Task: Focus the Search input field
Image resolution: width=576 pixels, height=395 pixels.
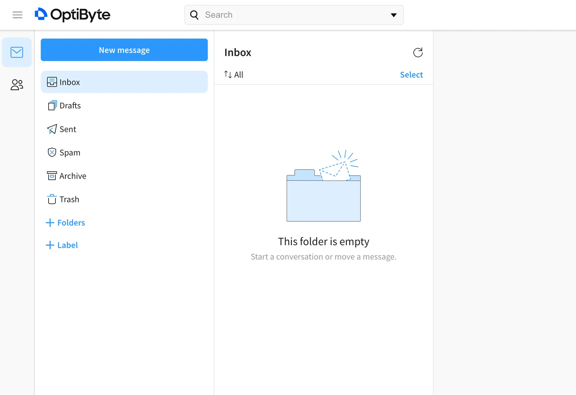Action: click(294, 15)
